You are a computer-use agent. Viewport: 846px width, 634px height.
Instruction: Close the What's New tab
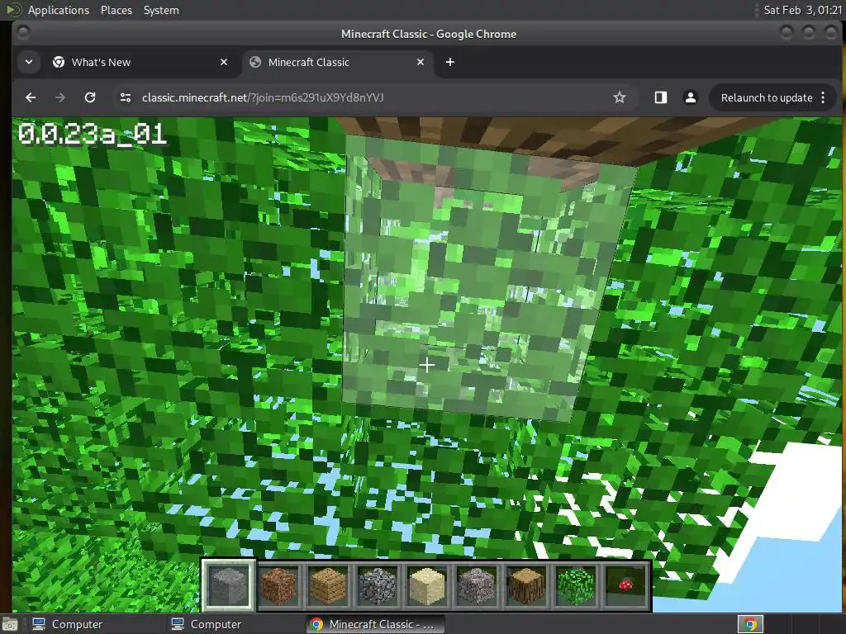click(224, 62)
